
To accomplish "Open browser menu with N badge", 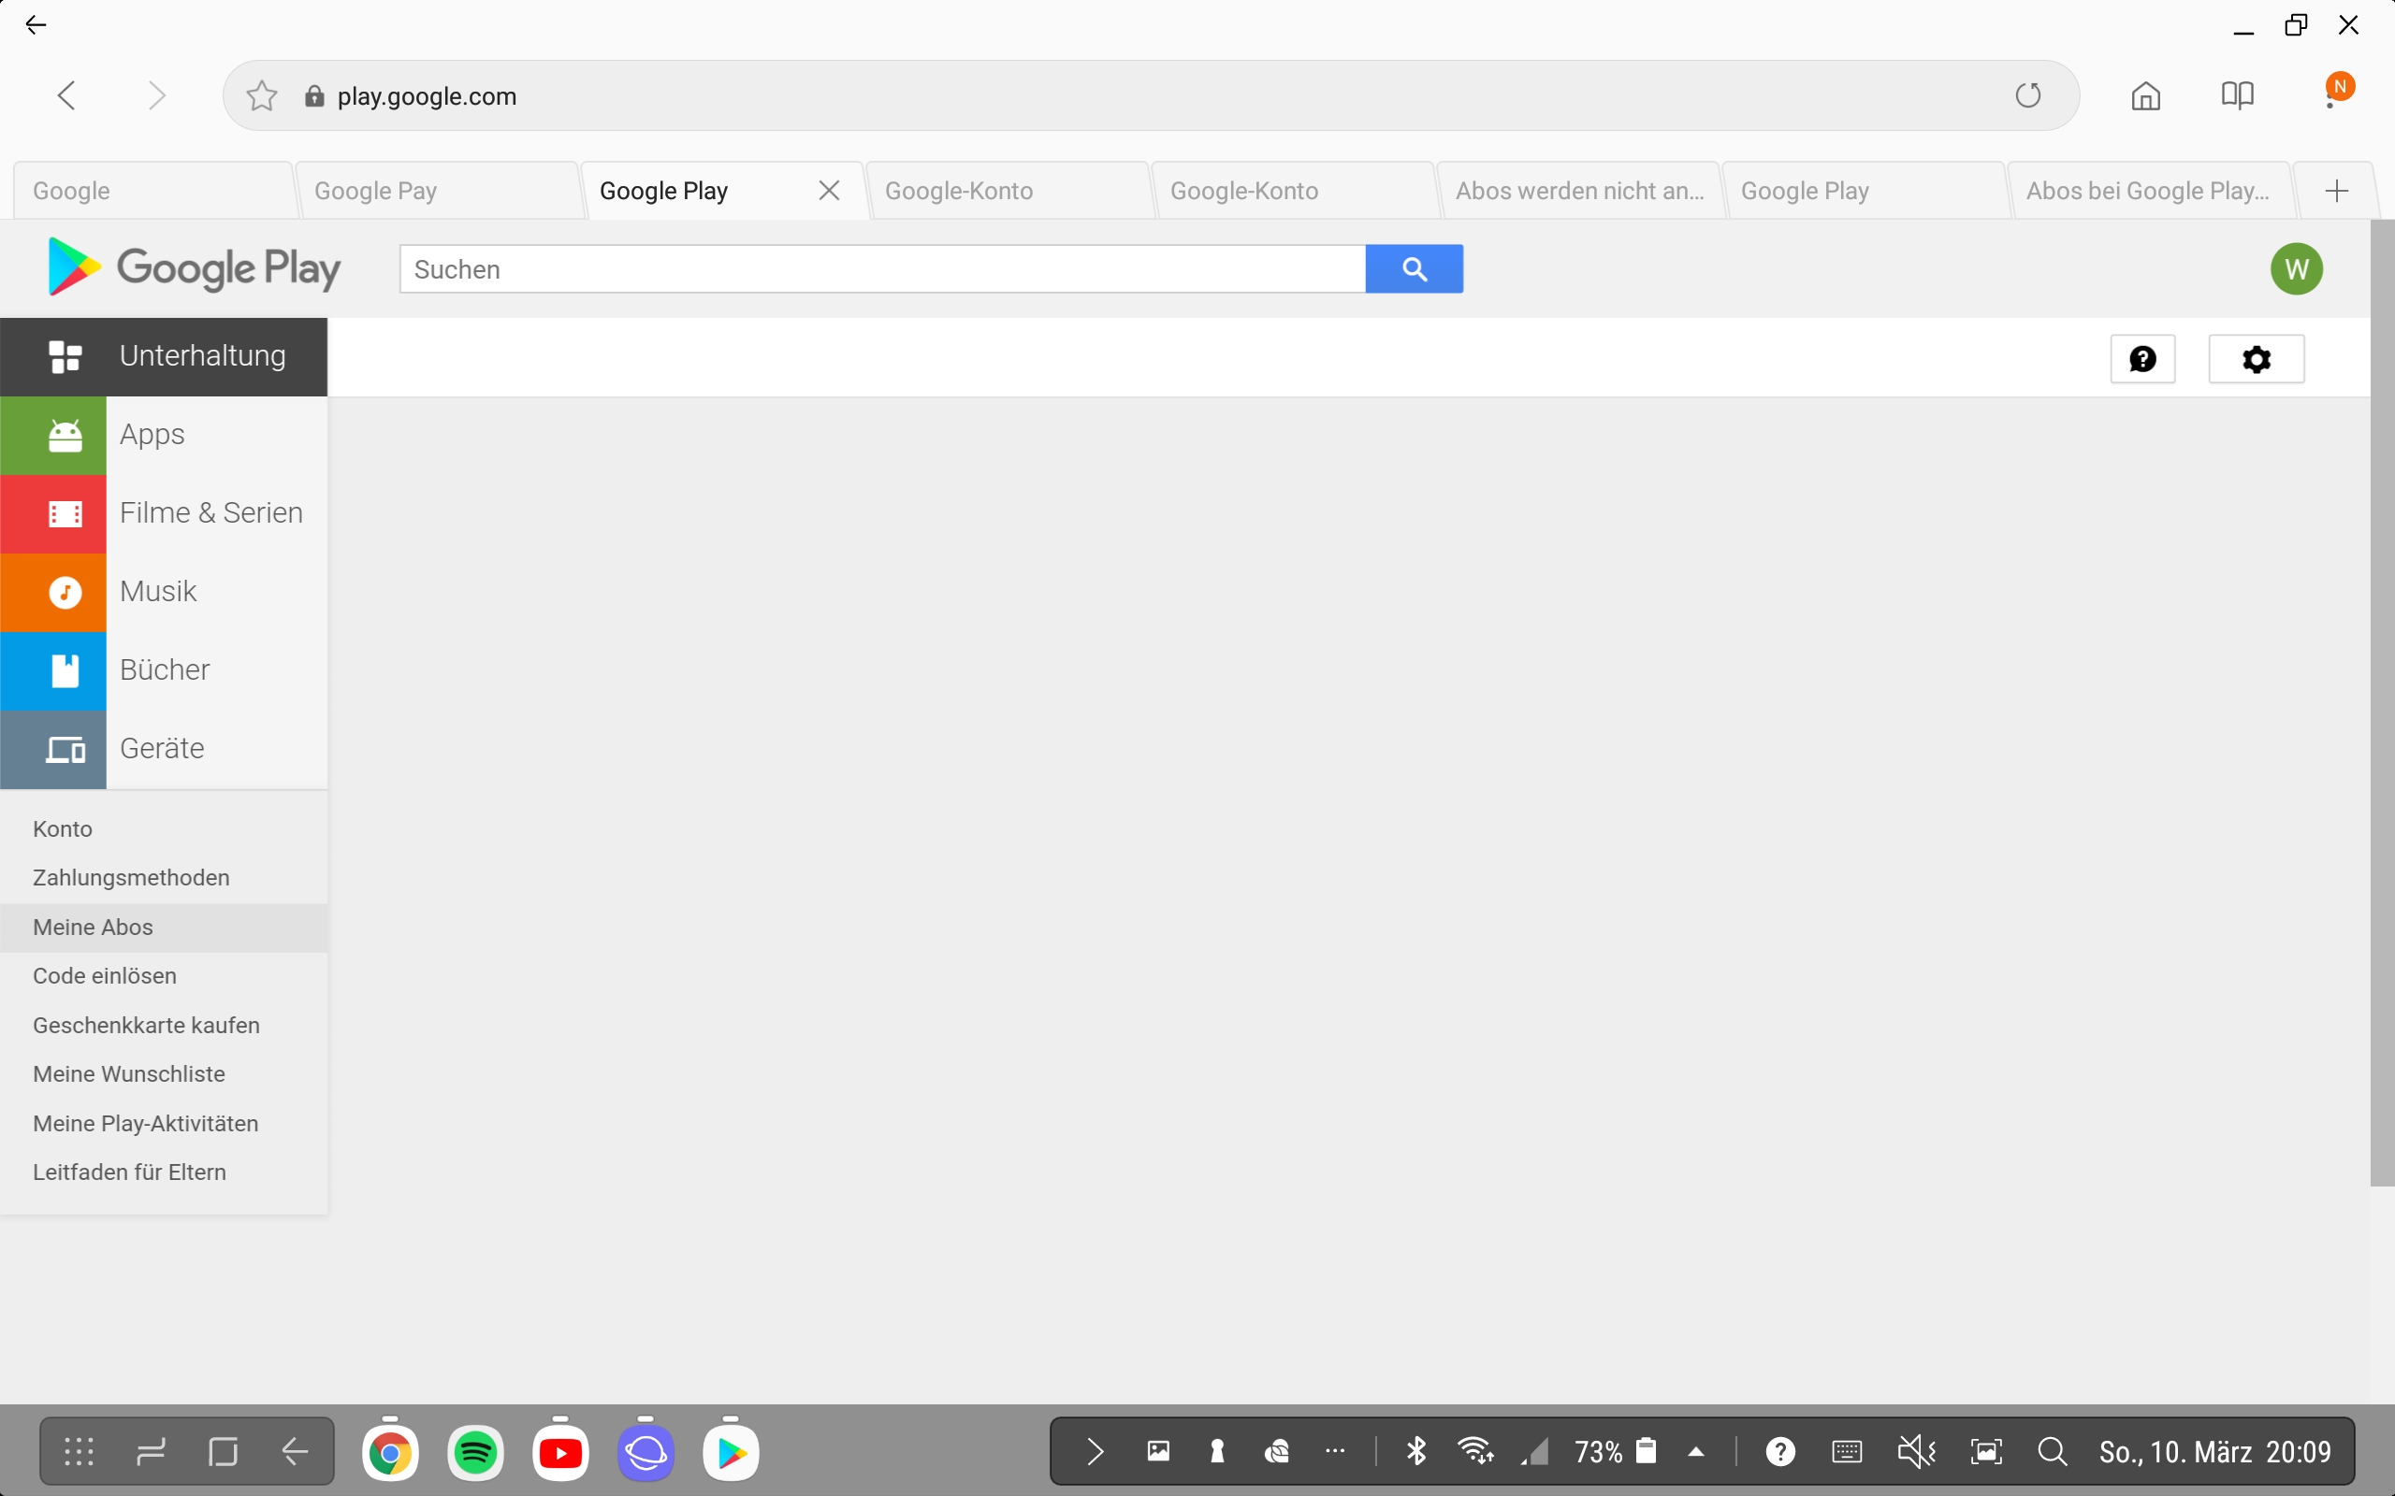I will coord(2338,91).
